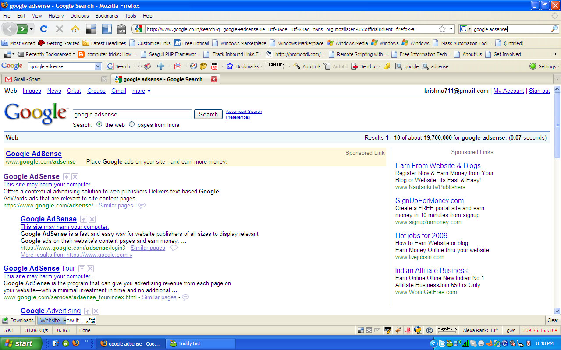Image resolution: width=561 pixels, height=350 pixels.
Task: Click the Google Search button
Action: point(208,114)
